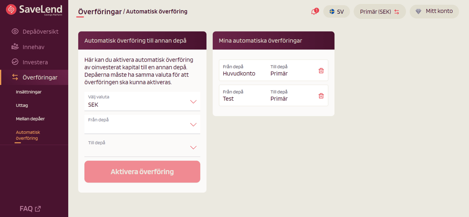Select Mellan depåer in sidebar
469x217 pixels.
point(30,119)
